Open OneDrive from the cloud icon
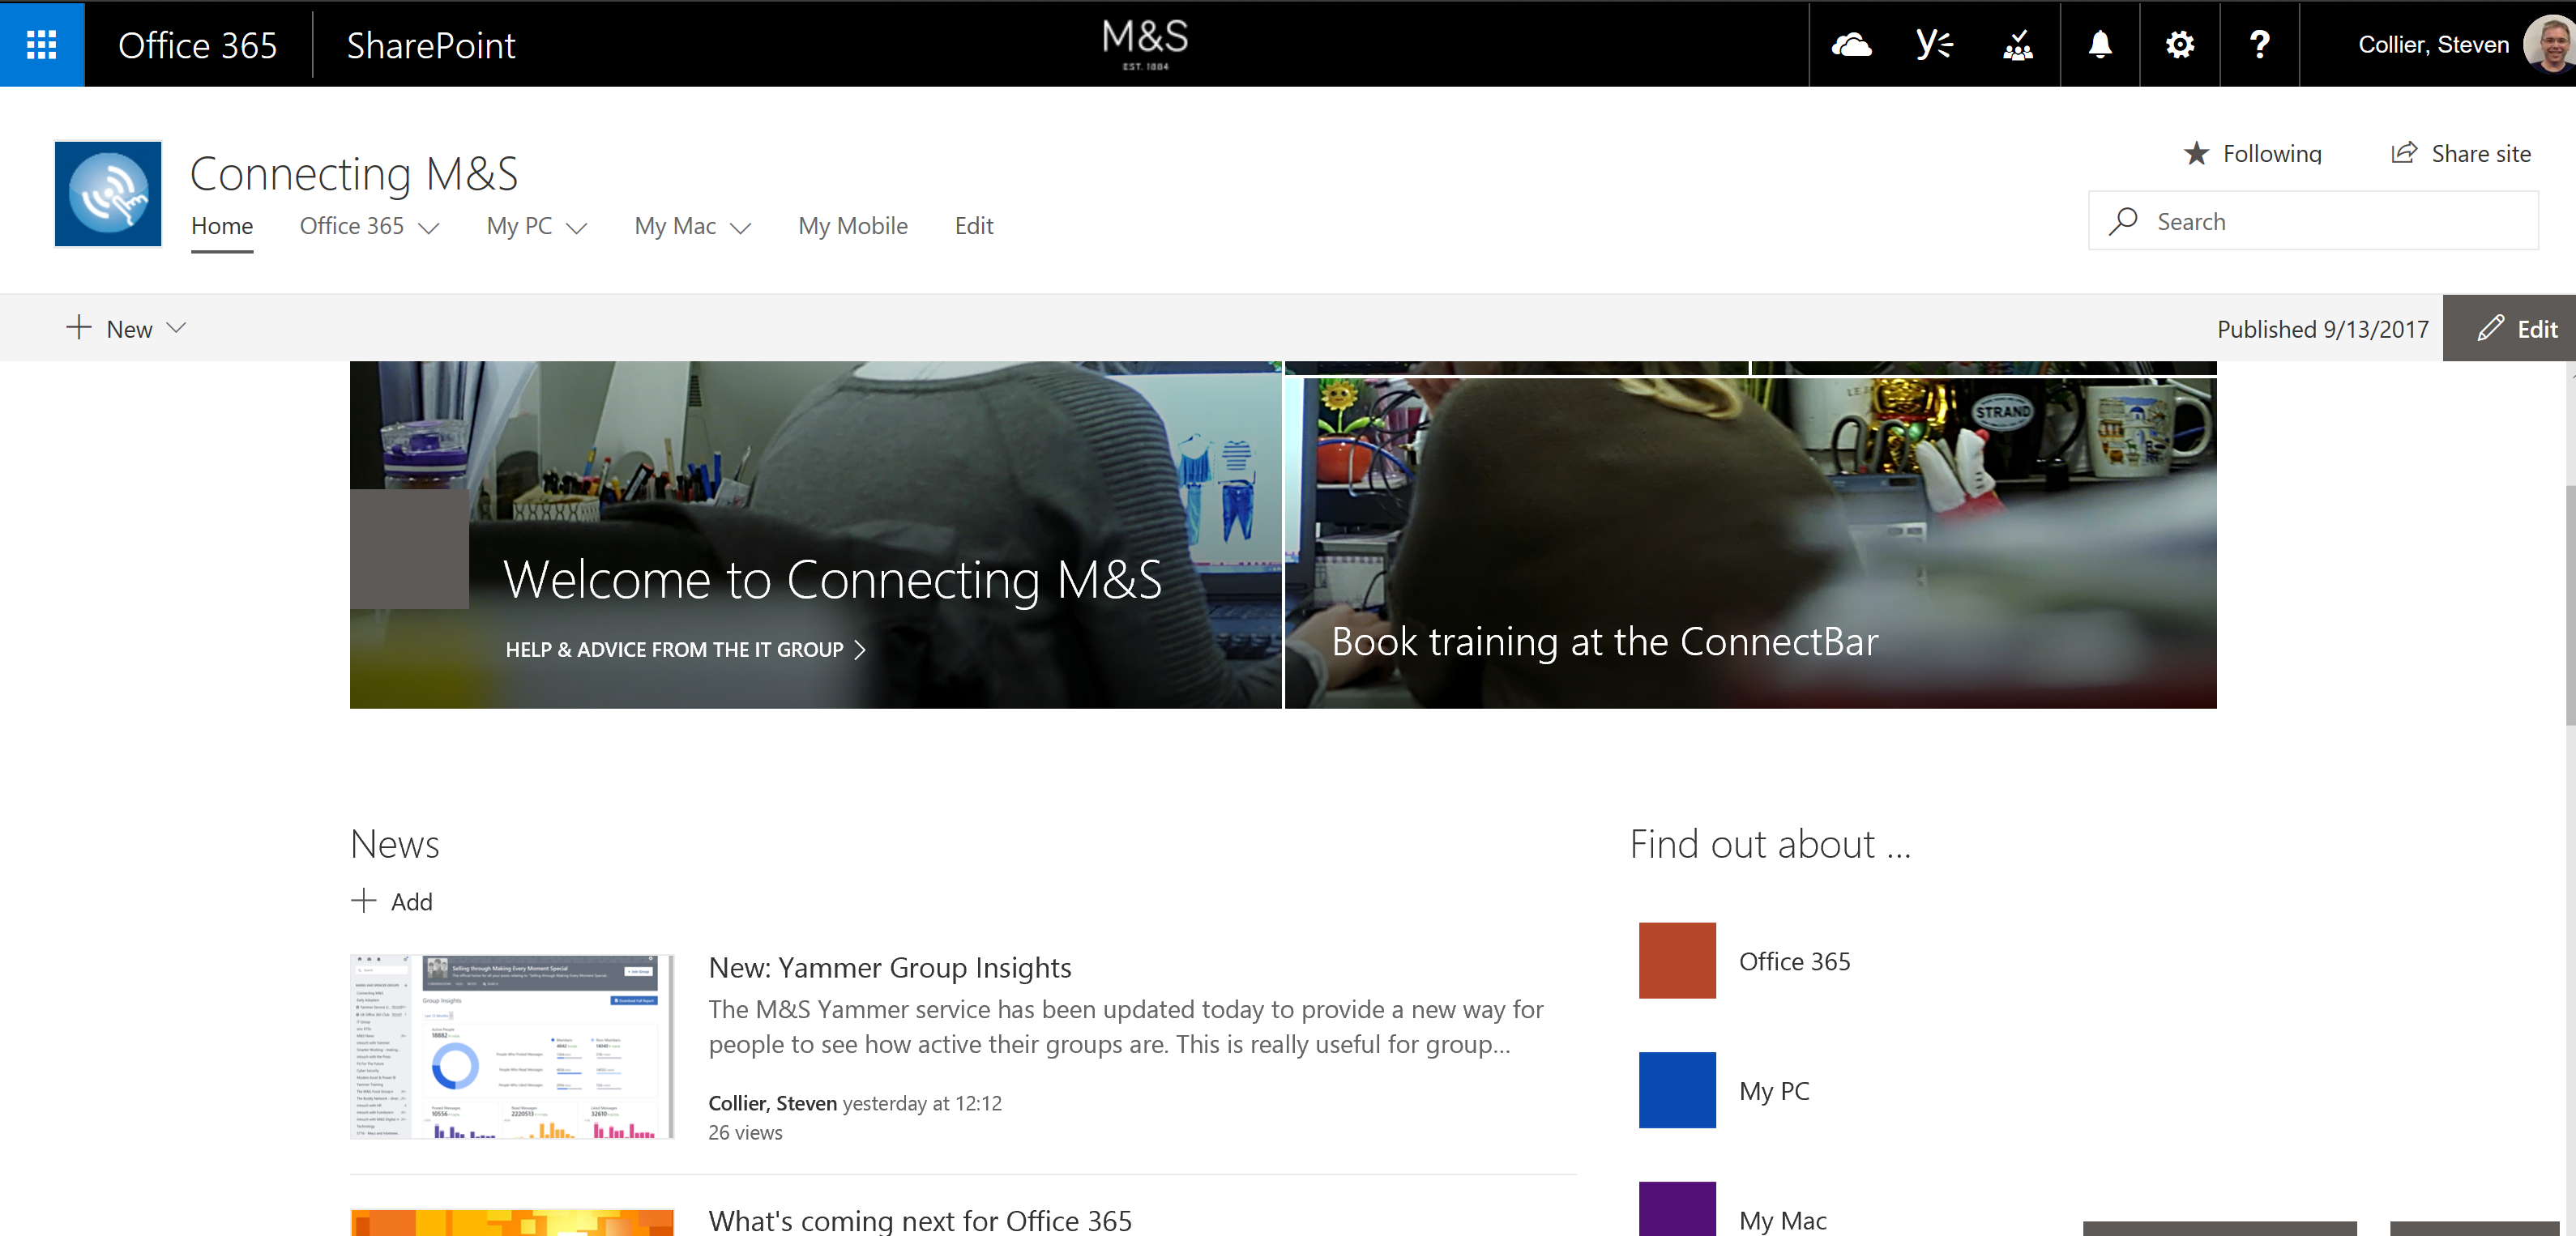Viewport: 2576px width, 1236px height. pos(1852,44)
